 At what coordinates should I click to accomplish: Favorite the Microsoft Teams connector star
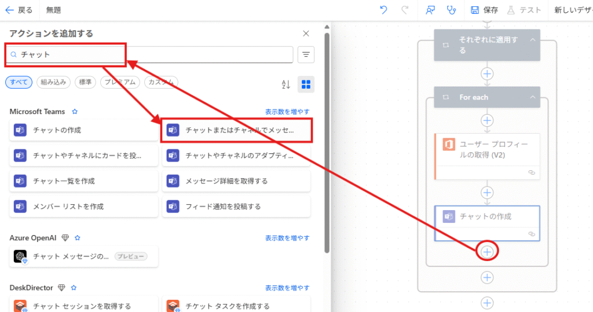75,112
